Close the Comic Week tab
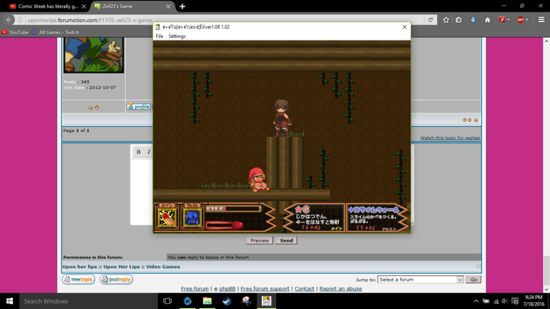 coord(83,6)
